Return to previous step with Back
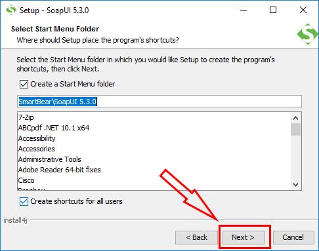 click(x=196, y=237)
